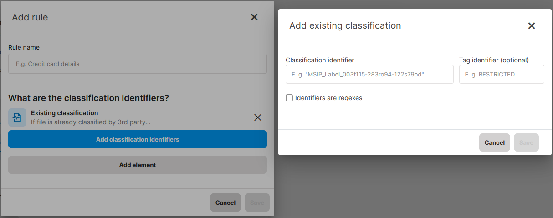
Task: Click the Add classification identifiers button
Action: click(138, 139)
